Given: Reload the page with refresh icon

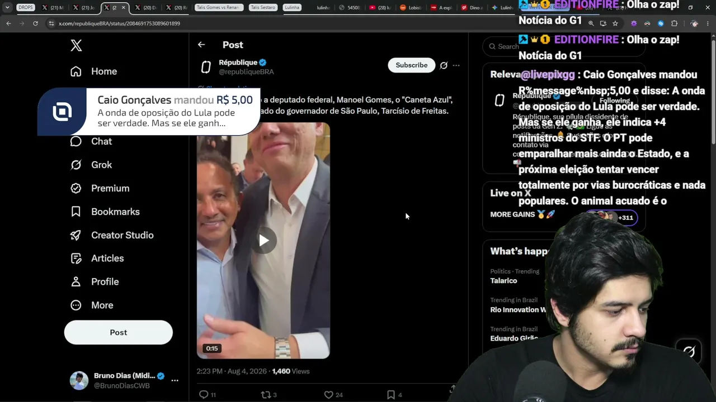Looking at the screenshot, I should pyautogui.click(x=35, y=23).
